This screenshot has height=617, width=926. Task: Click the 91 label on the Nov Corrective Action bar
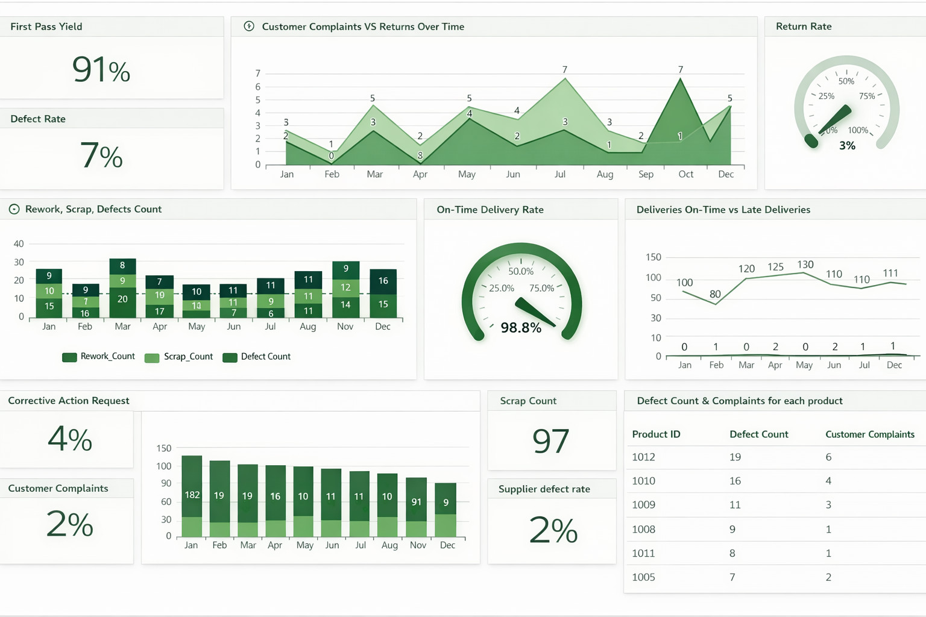click(x=417, y=501)
